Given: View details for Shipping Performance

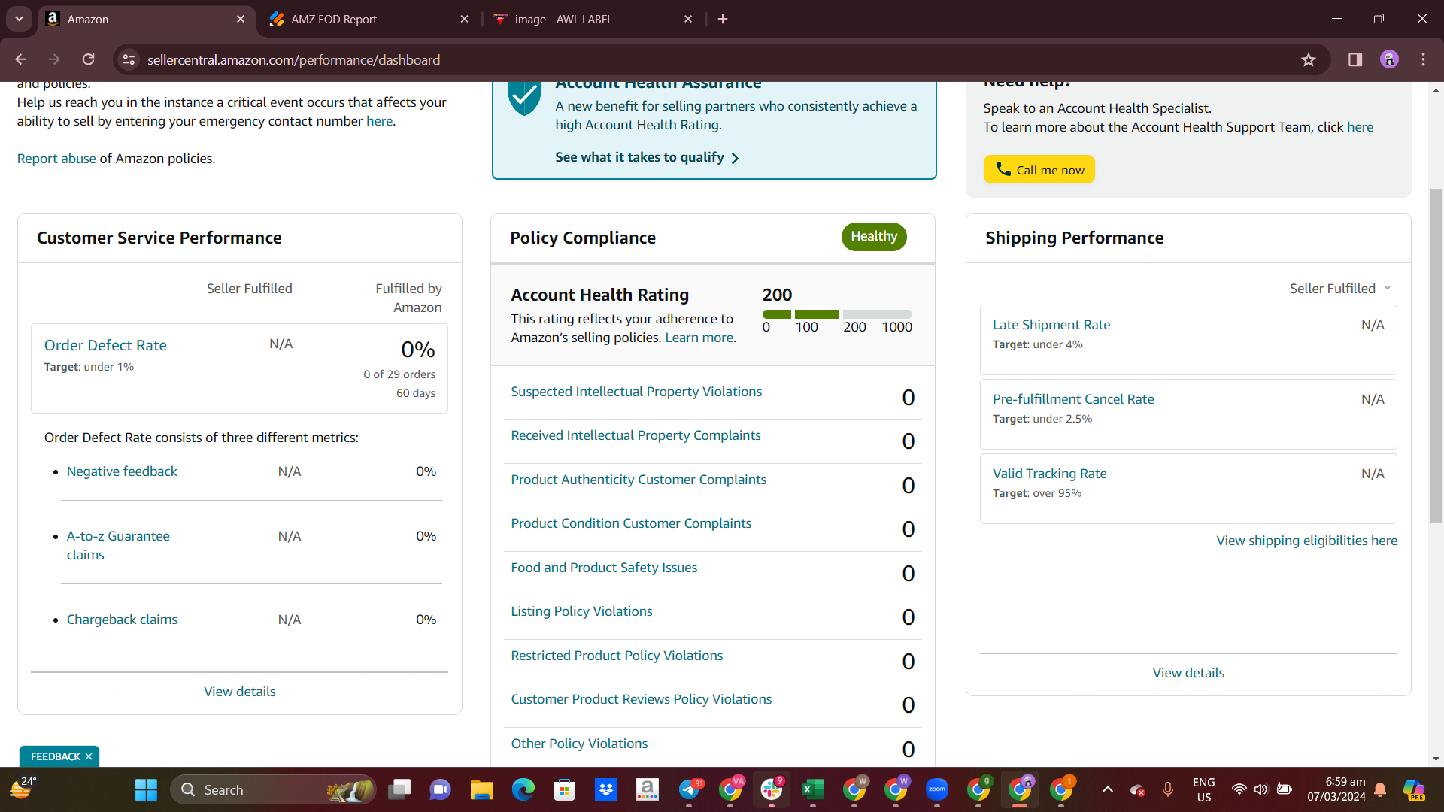Looking at the screenshot, I should click(1188, 673).
